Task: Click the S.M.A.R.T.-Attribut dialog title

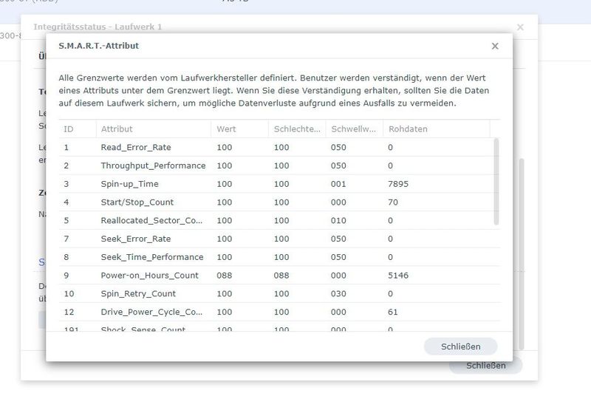Action: (x=99, y=46)
